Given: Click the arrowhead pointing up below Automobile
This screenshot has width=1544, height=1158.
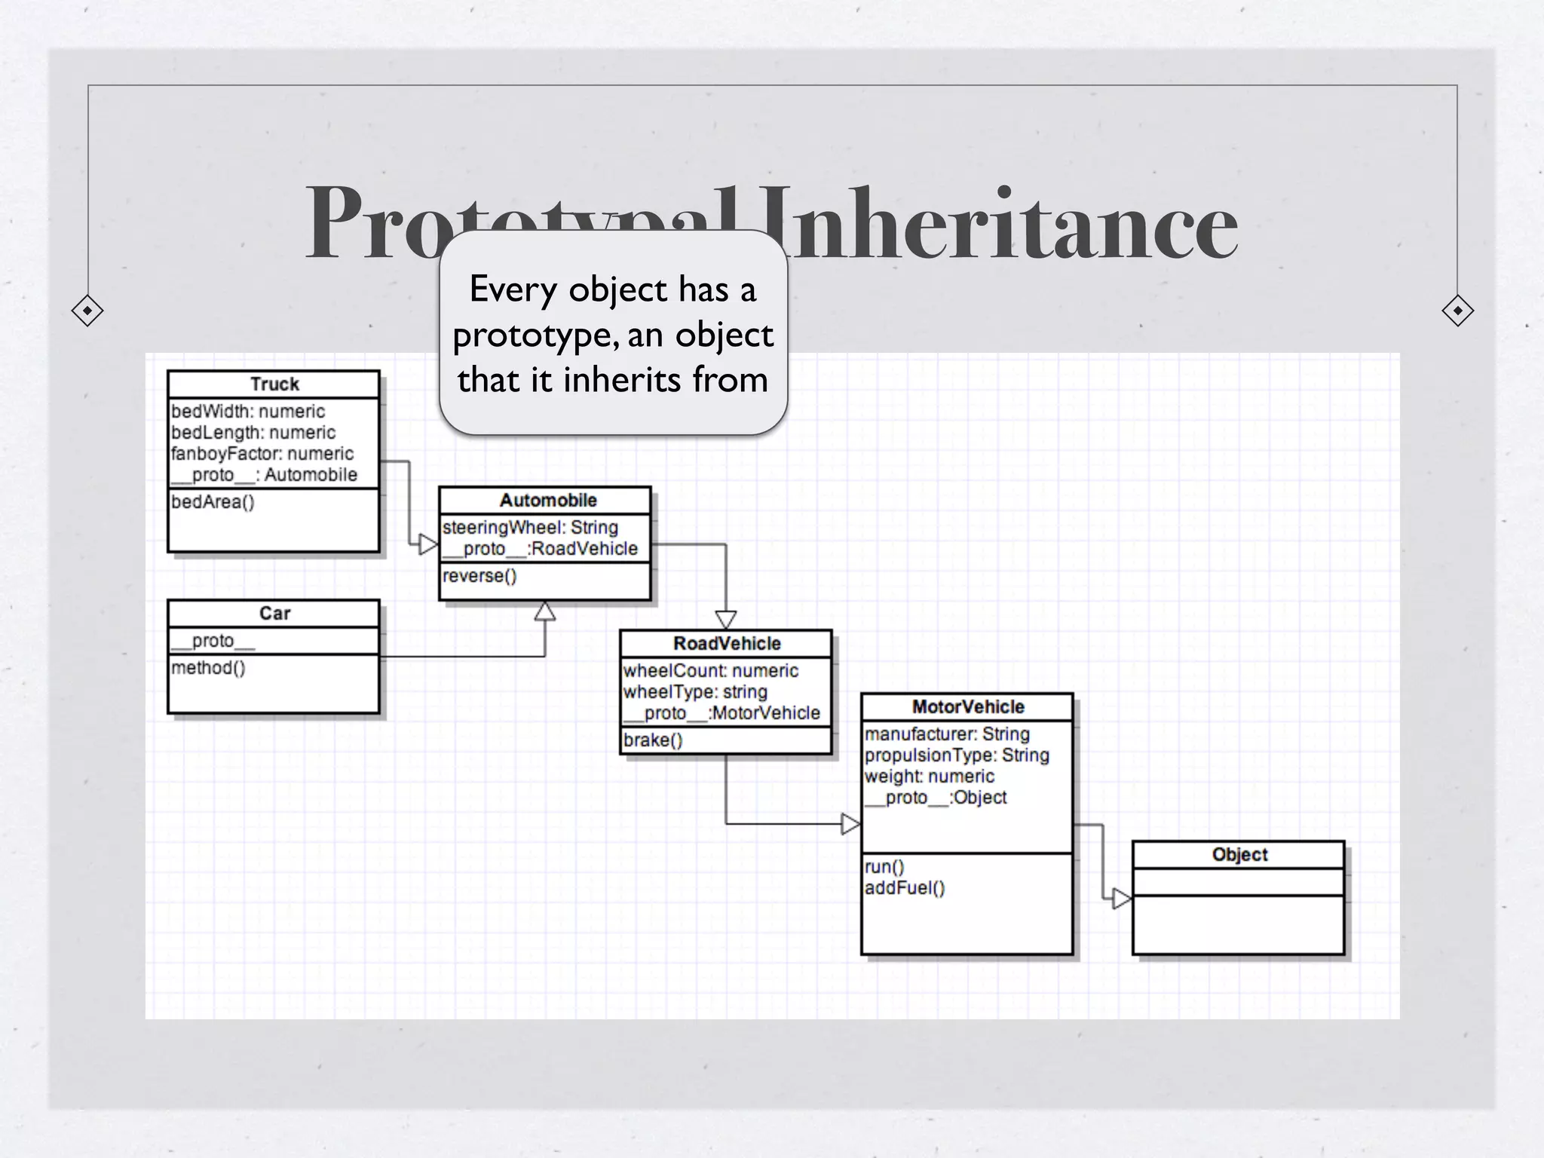Looking at the screenshot, I should pyautogui.click(x=545, y=611).
